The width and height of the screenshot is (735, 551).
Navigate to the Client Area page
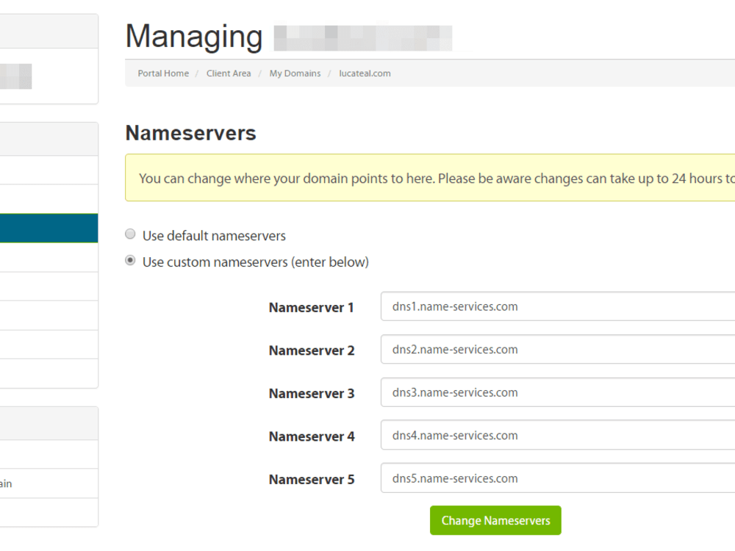tap(229, 73)
